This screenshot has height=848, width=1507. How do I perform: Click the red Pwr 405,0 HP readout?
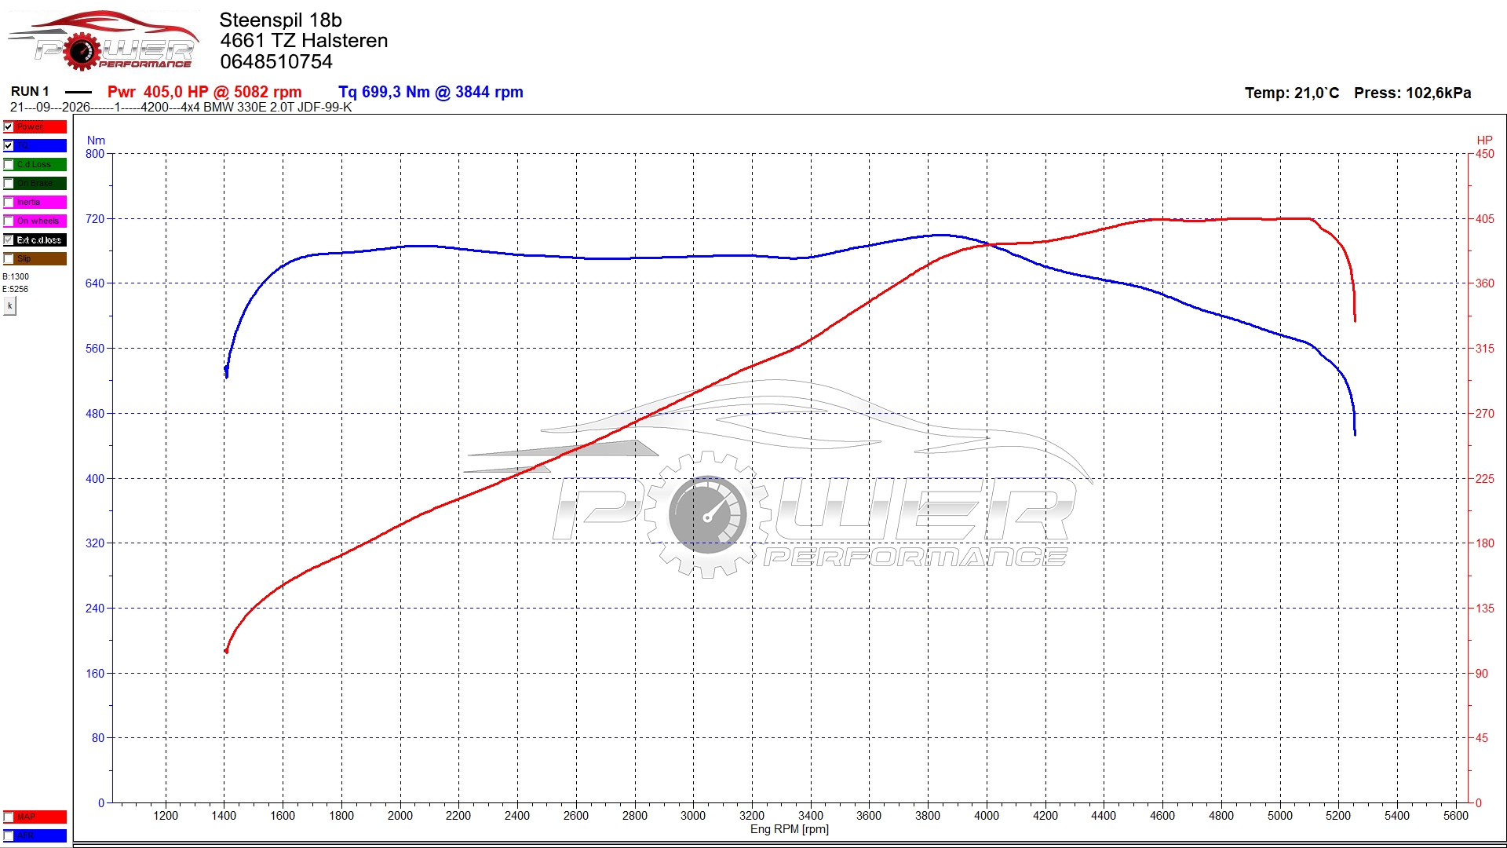tap(204, 92)
